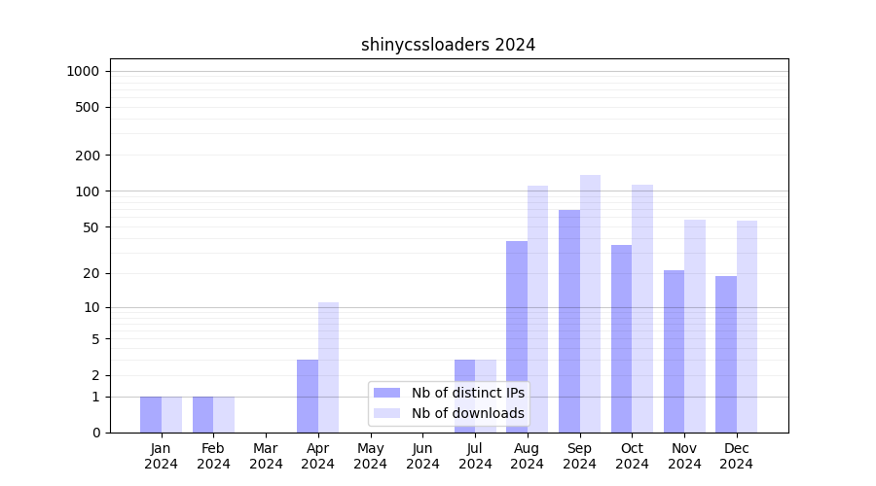Click the Oct 2024 downloads bar
The width and height of the screenshot is (876, 486).
(642, 308)
